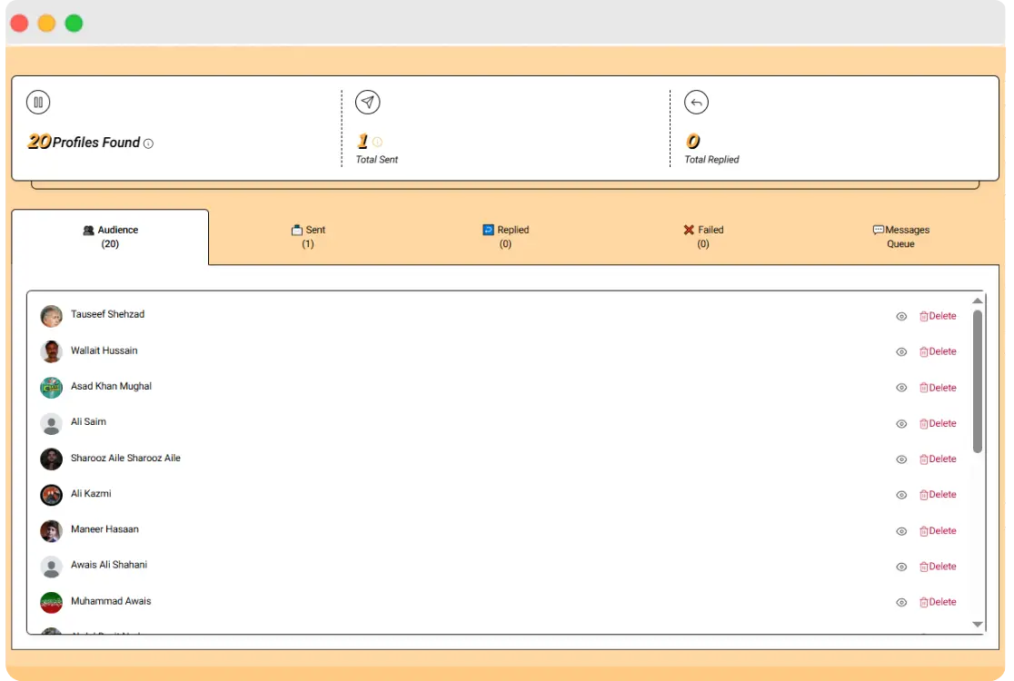1014x681 pixels.
Task: Click Tauseef Shehzad's avatar
Action: [51, 317]
